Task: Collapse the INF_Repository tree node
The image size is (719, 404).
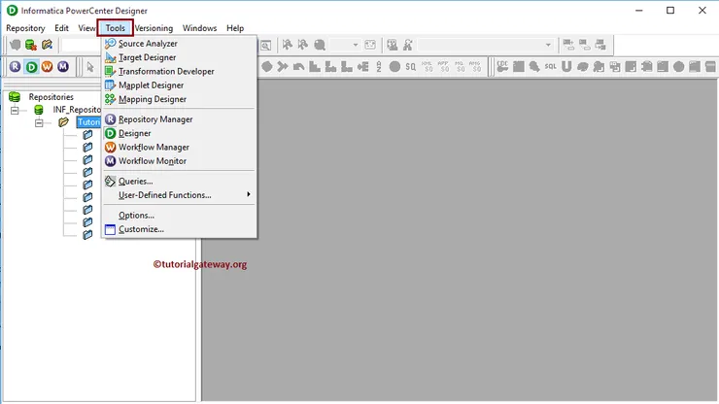Action: click(x=15, y=110)
